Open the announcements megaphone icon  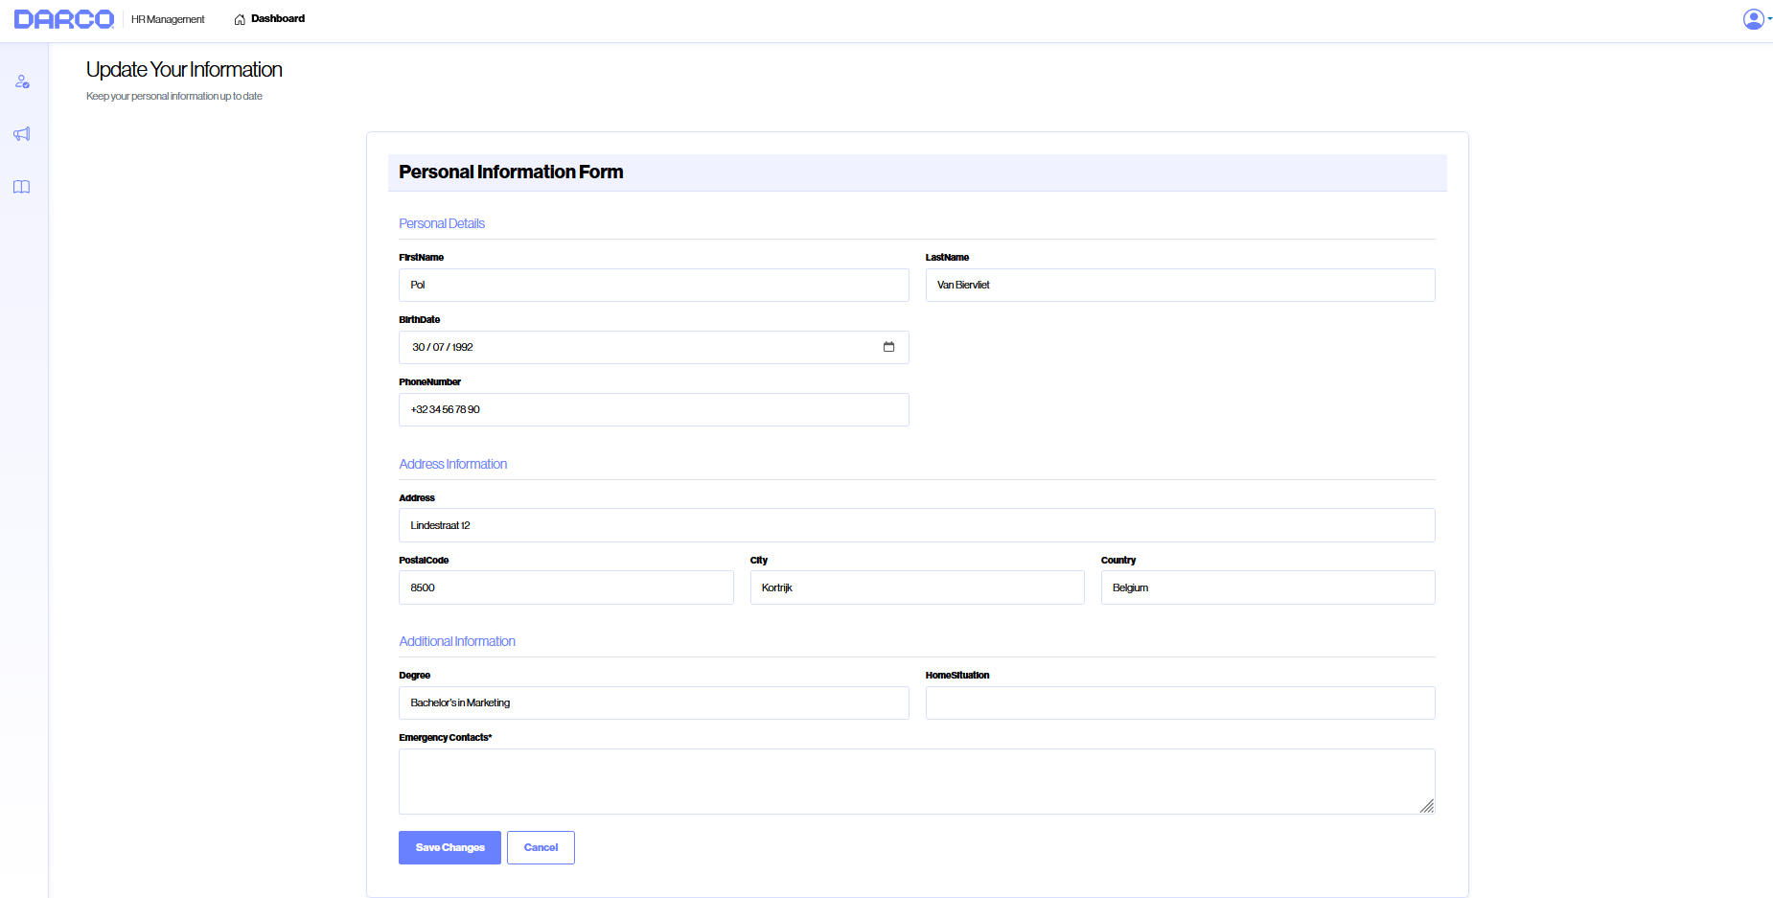(x=22, y=134)
